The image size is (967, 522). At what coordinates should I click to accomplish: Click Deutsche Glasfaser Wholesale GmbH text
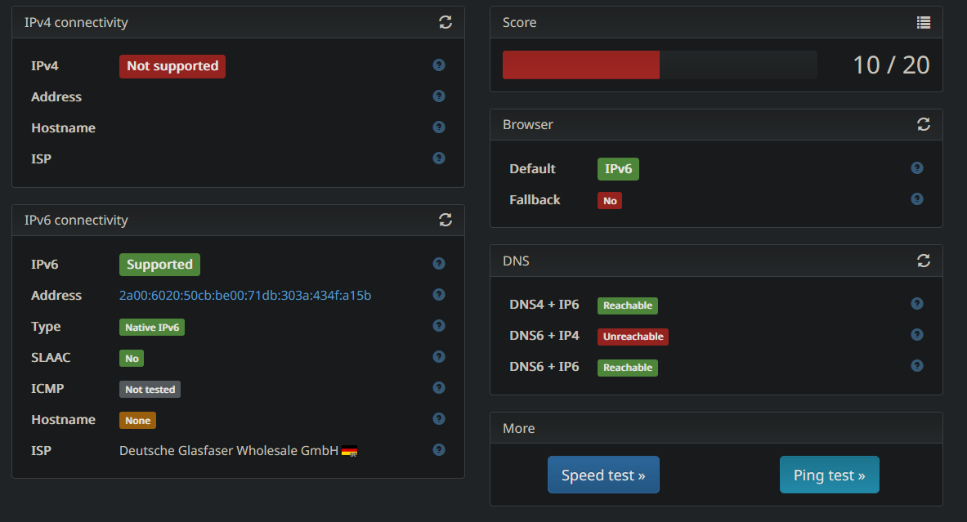tap(229, 450)
